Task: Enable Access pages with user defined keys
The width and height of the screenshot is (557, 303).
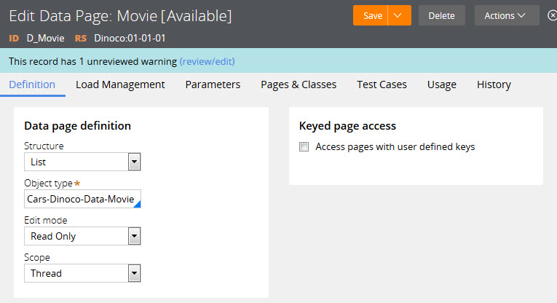Action: click(x=304, y=146)
